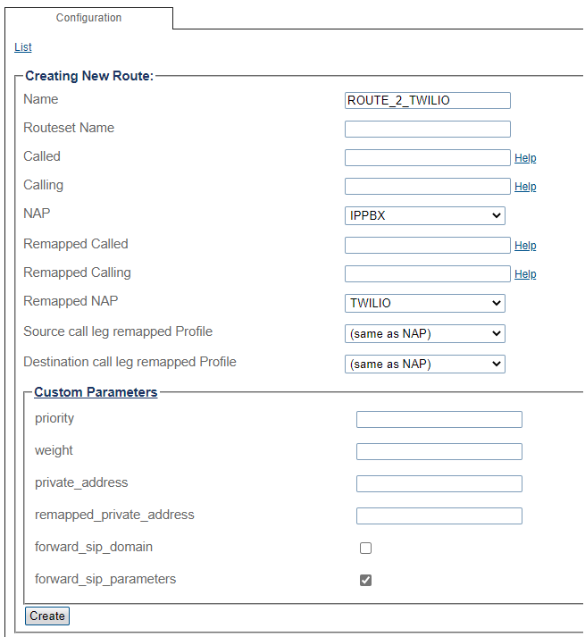Click the Name input field

pos(427,101)
